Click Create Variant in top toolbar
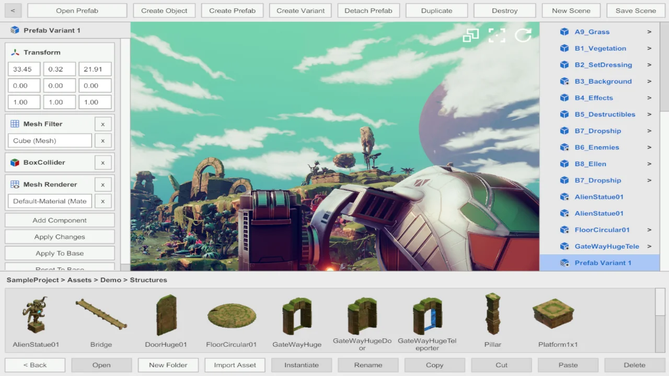The width and height of the screenshot is (669, 376). click(x=301, y=10)
